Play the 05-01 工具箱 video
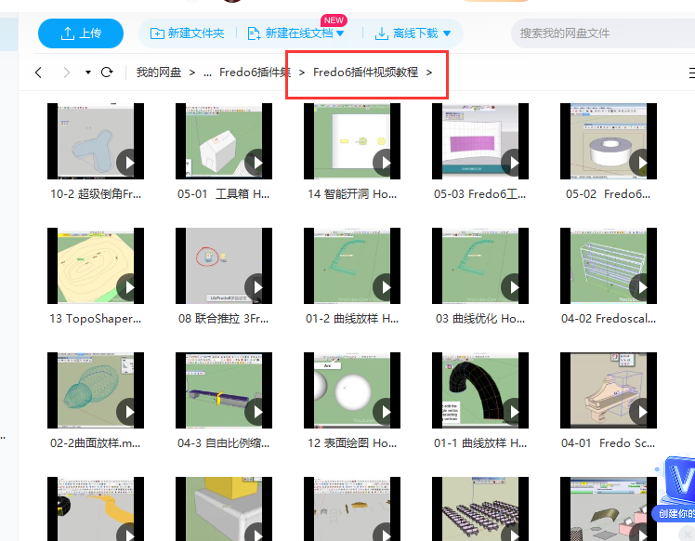The width and height of the screenshot is (695, 541). (257, 163)
